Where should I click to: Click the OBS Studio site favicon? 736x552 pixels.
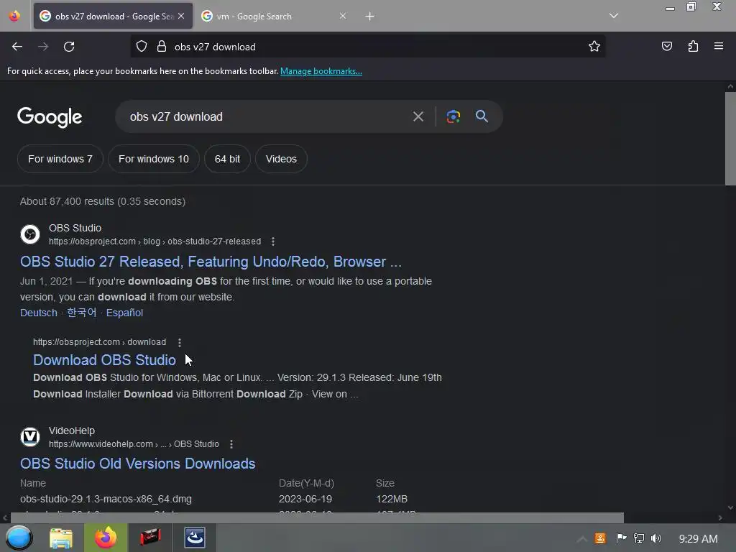[x=30, y=234]
